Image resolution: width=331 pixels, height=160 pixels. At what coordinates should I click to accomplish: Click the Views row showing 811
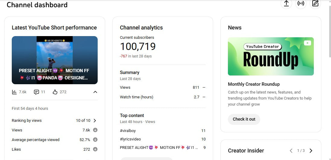click(x=163, y=87)
